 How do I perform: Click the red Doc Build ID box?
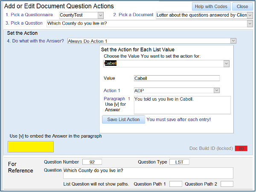(x=241, y=148)
